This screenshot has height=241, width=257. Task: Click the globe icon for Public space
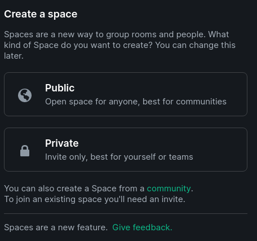point(25,95)
